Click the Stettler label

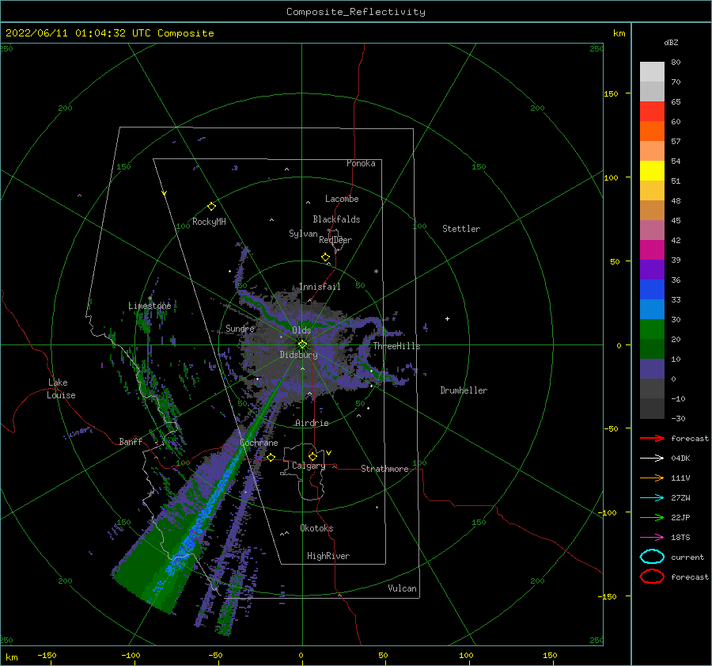pyautogui.click(x=461, y=229)
